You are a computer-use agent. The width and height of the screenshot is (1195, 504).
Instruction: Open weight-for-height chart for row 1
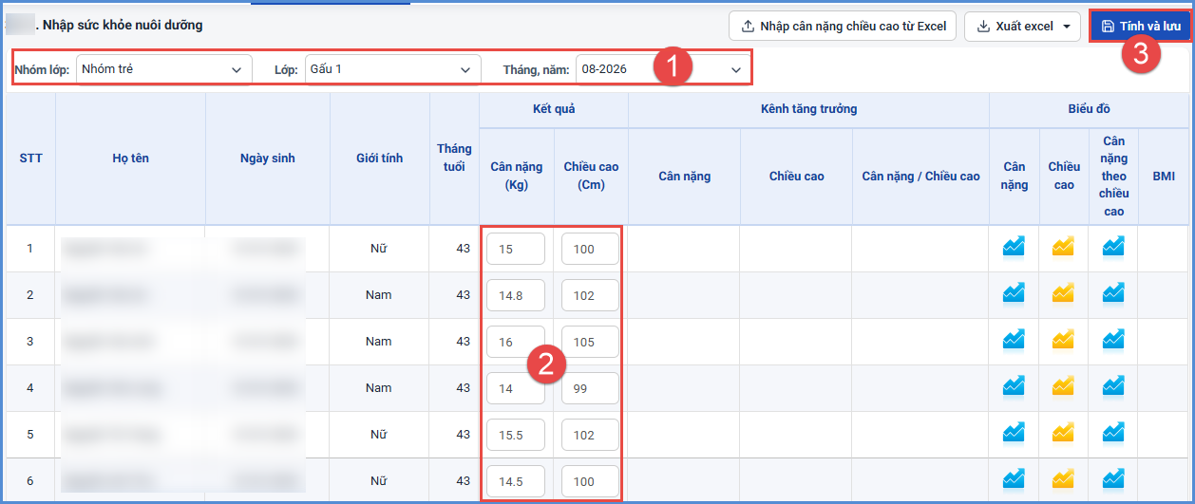pyautogui.click(x=1113, y=247)
